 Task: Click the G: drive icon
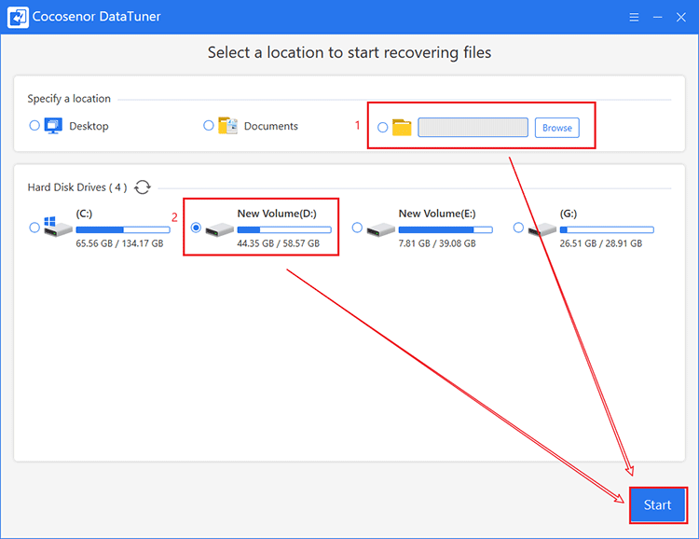coord(542,229)
